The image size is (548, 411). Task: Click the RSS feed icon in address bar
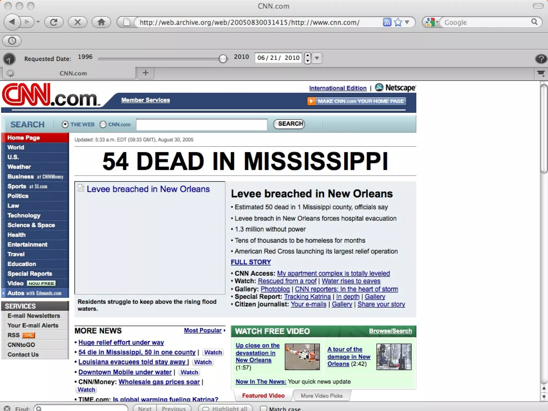[387, 22]
